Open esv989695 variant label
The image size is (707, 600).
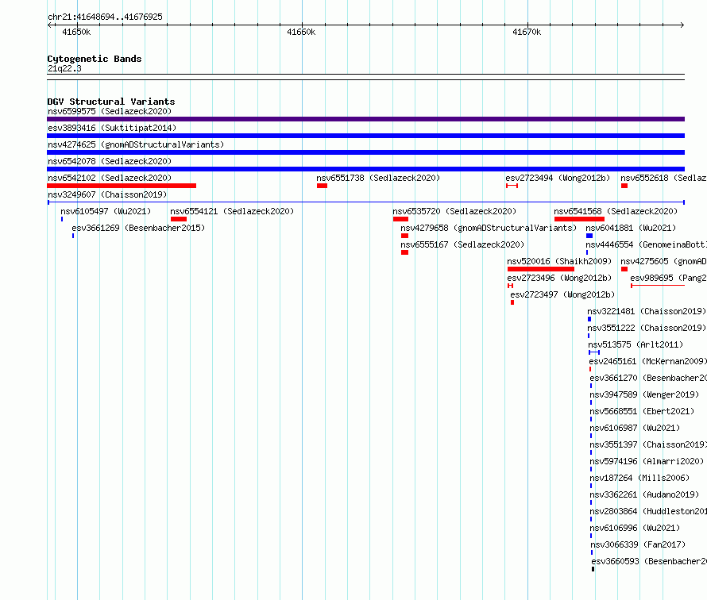point(668,278)
